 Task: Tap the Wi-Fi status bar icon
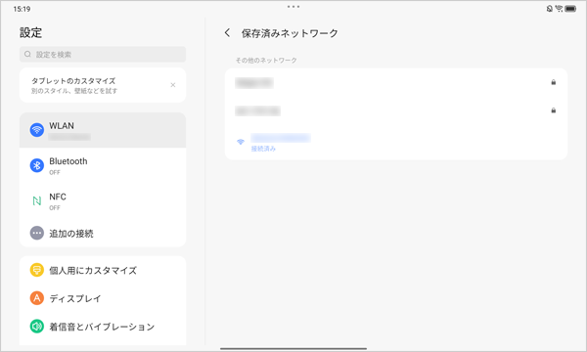pyautogui.click(x=559, y=9)
